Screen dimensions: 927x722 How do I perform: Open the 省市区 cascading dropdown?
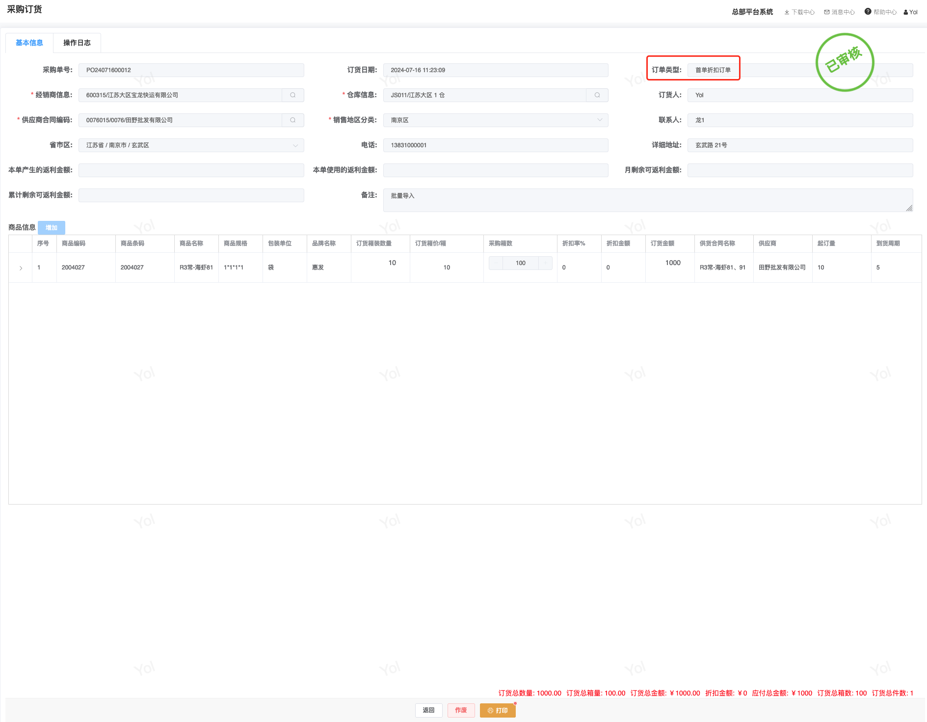(x=295, y=145)
